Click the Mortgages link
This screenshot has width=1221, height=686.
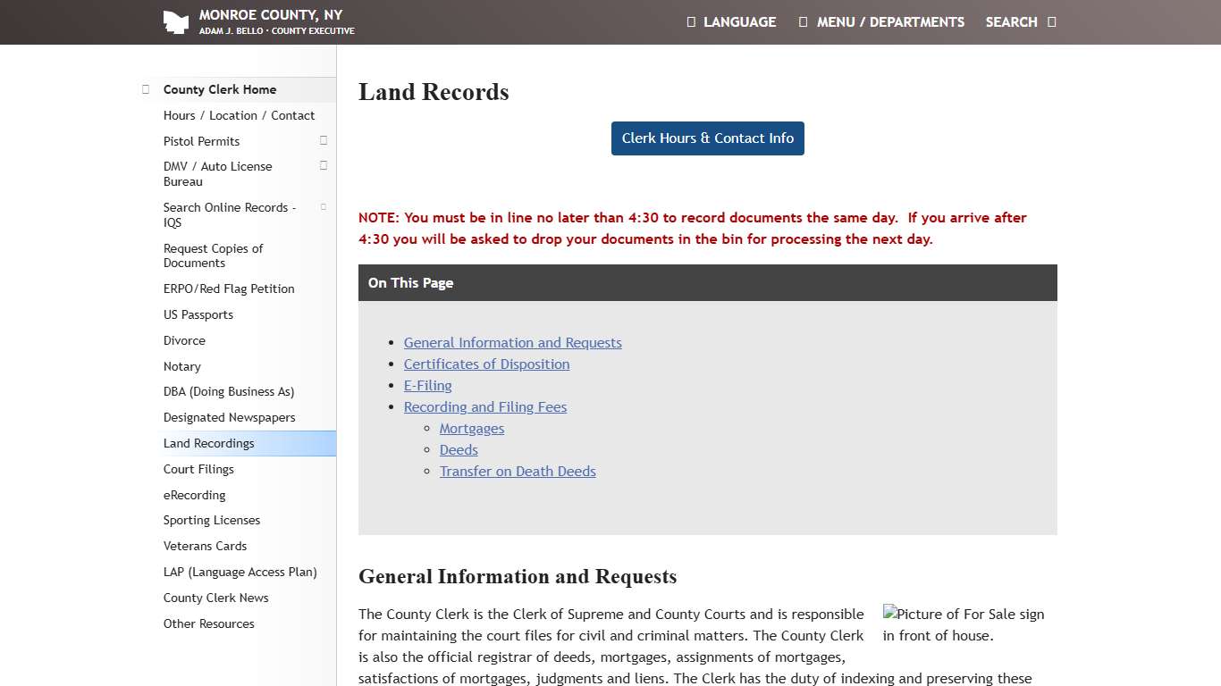[471, 428]
